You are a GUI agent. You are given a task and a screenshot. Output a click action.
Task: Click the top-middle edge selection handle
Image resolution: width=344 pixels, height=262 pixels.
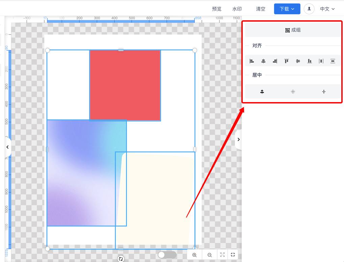(121, 50)
